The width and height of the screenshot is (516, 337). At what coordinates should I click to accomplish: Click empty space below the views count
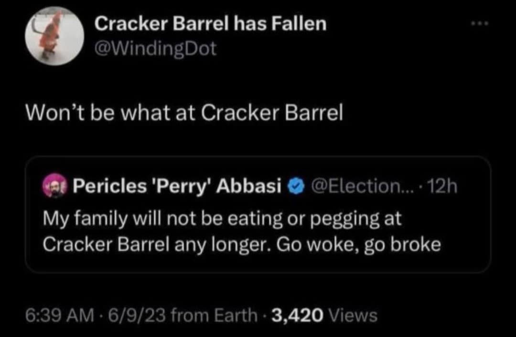(258, 332)
